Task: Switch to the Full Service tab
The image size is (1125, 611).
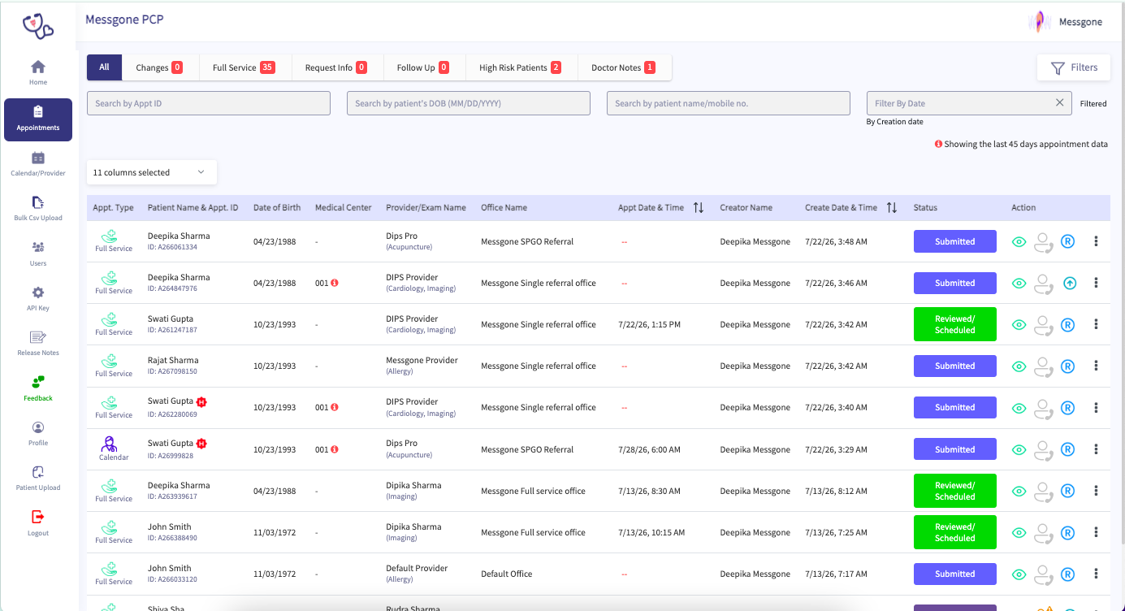Action: (244, 67)
